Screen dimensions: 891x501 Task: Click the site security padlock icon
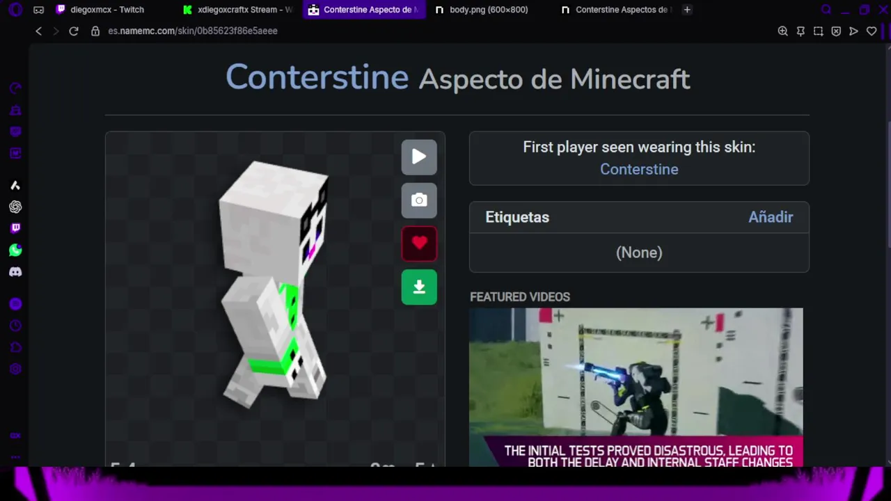click(95, 31)
